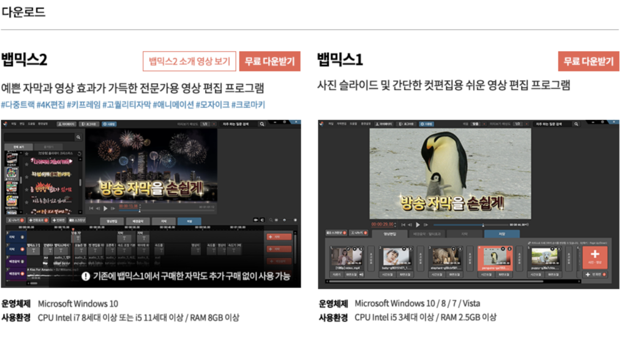Screen dimensions: 627x344
Task: Click the 뱁믹스1 app logo icon
Action: click(321, 124)
